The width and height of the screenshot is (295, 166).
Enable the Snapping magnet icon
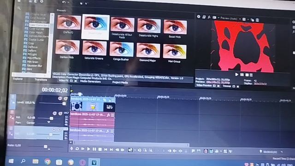tap(206, 151)
